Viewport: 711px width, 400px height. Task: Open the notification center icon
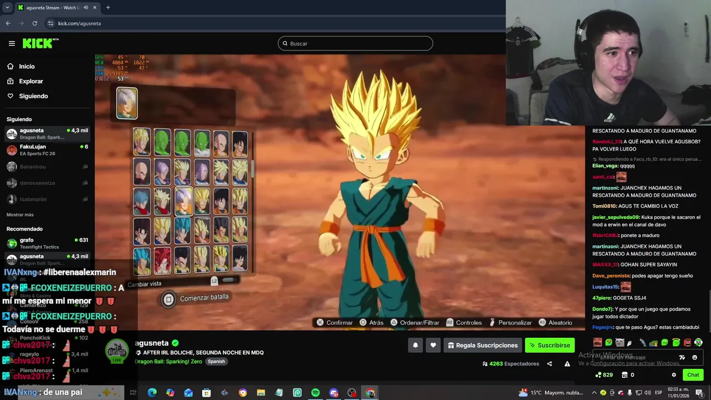coord(699,392)
